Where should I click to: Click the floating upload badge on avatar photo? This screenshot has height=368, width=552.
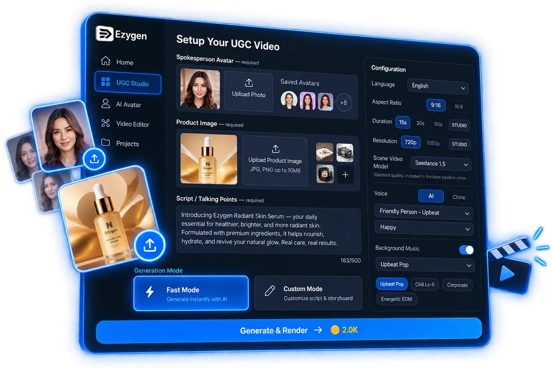[94, 159]
